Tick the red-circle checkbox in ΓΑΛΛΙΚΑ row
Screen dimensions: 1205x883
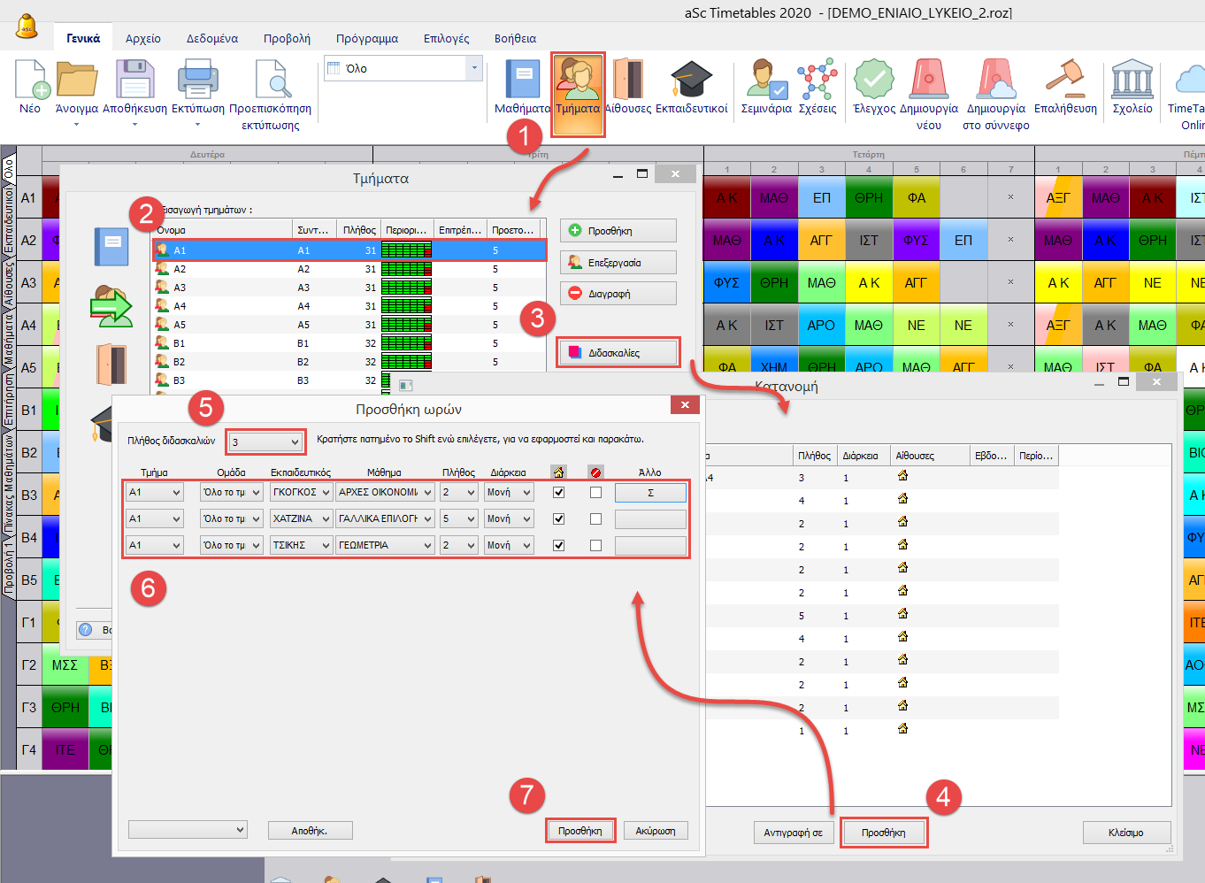click(x=595, y=519)
